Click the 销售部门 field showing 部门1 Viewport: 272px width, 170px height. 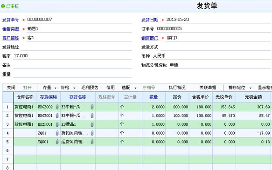point(218,38)
